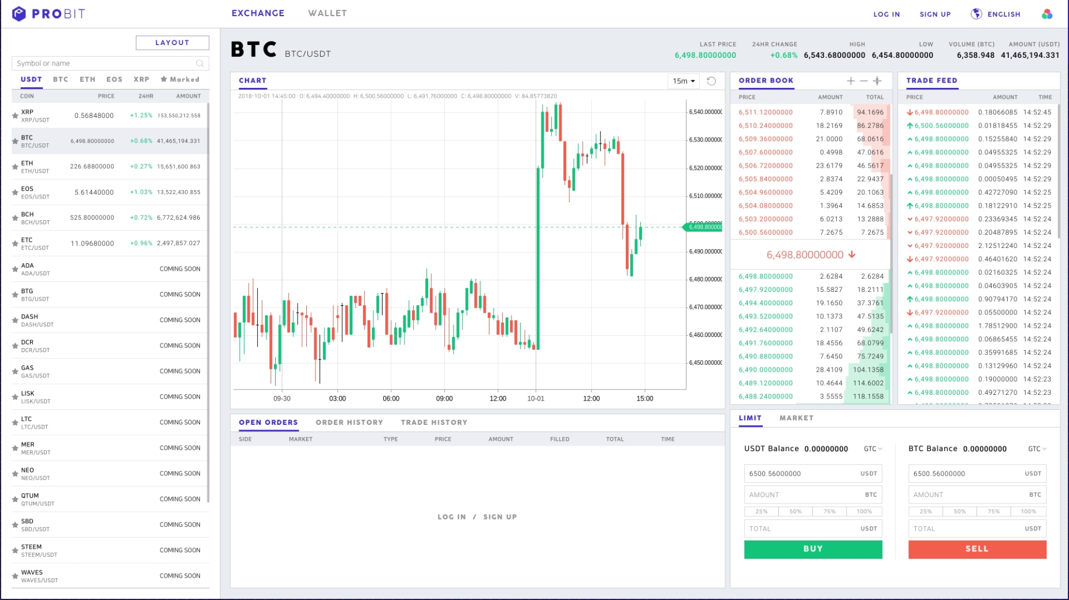Star the EOS/USDT pair

tap(15, 192)
